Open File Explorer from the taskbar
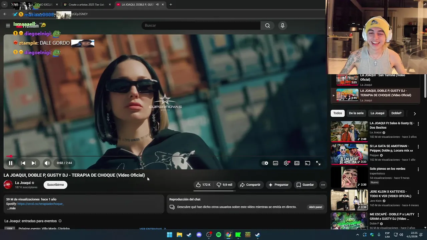 (x=179, y=235)
